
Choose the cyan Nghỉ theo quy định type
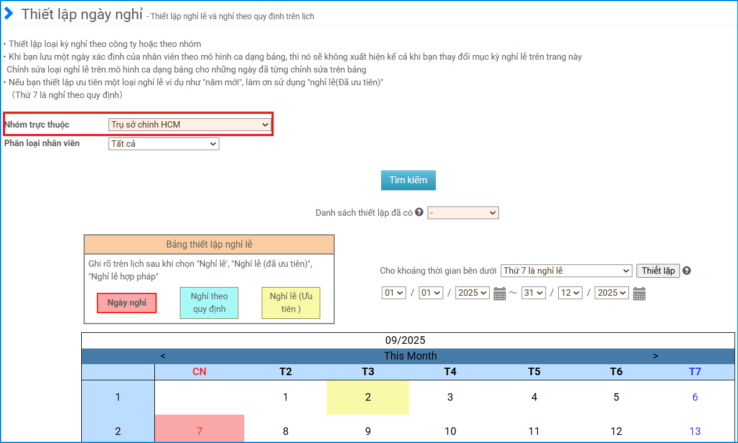209,303
